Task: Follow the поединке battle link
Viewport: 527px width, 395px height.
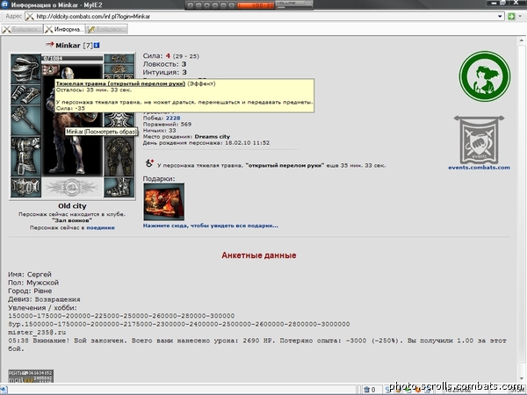Action: tap(100, 227)
